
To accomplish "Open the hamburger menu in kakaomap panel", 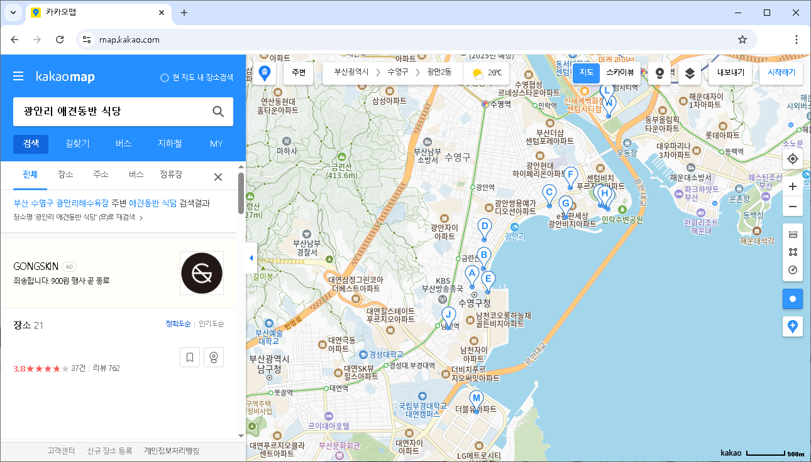I will tap(18, 76).
